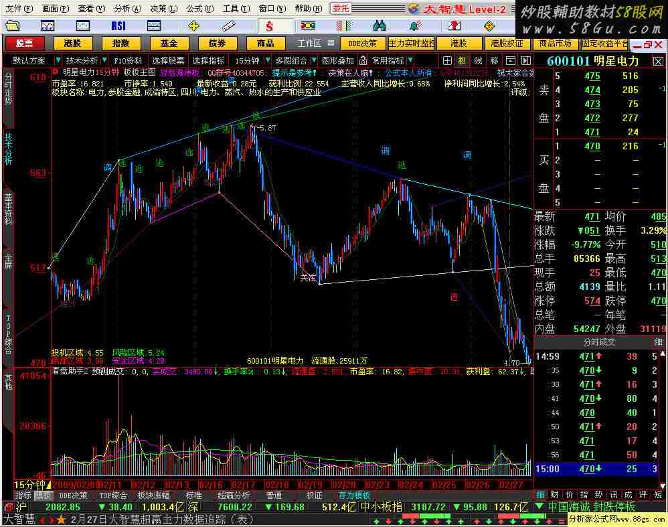Click the red previous-arrow in news ticker

[x=43, y=520]
